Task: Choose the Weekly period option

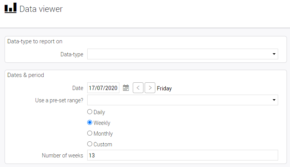Action: pyautogui.click(x=90, y=123)
